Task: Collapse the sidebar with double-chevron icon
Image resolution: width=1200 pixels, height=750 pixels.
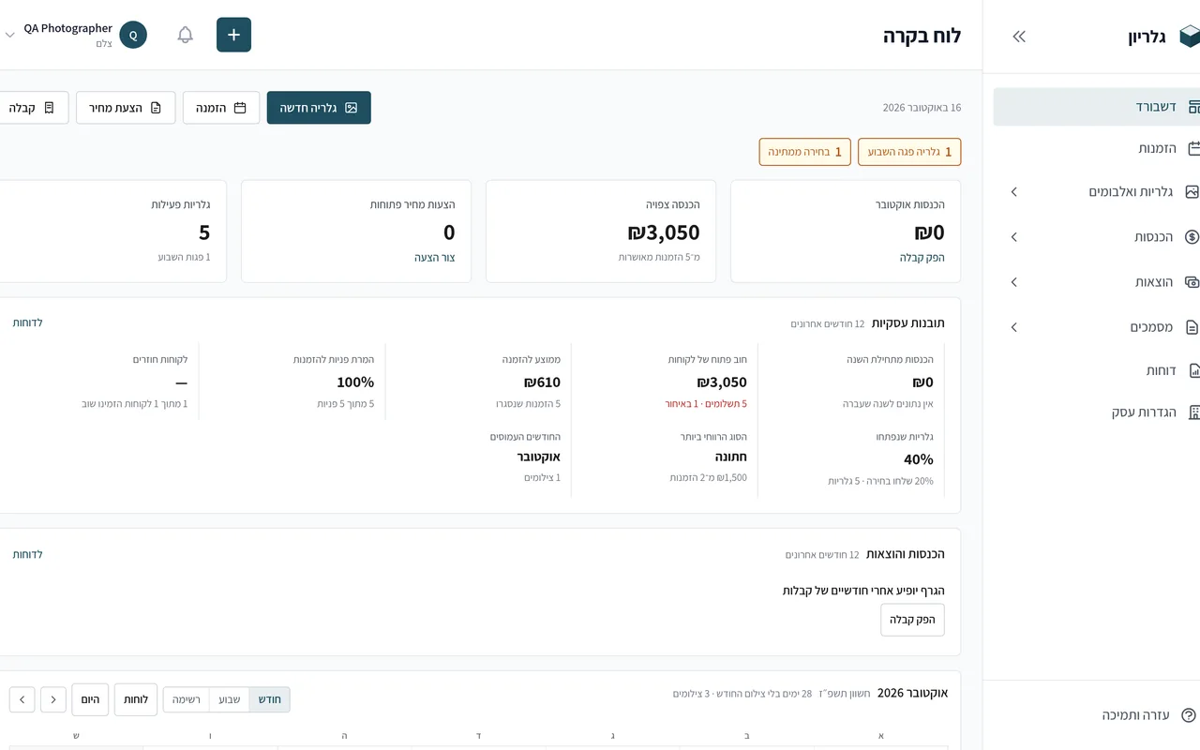Action: 1019,37
